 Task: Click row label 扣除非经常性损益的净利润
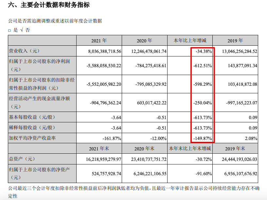42,84
